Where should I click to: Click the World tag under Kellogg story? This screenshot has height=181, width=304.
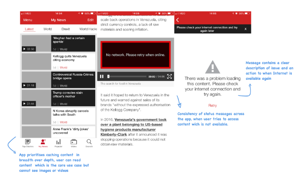pyautogui.click(x=63, y=68)
